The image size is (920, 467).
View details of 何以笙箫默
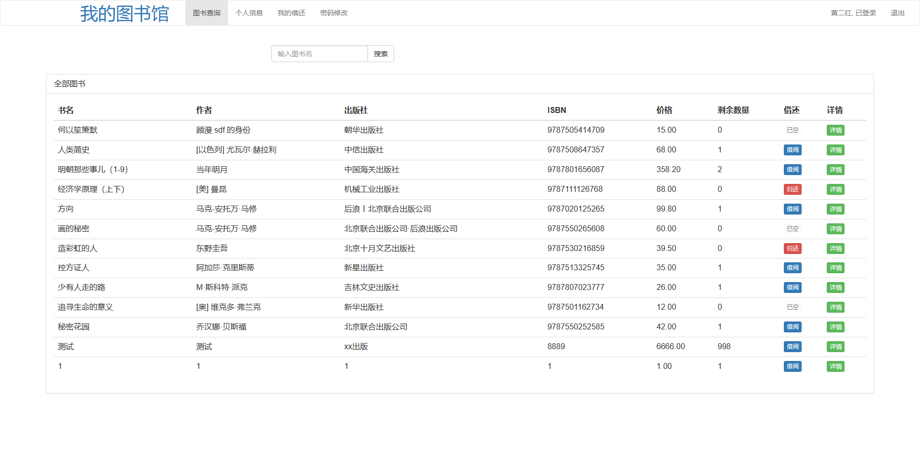click(835, 130)
